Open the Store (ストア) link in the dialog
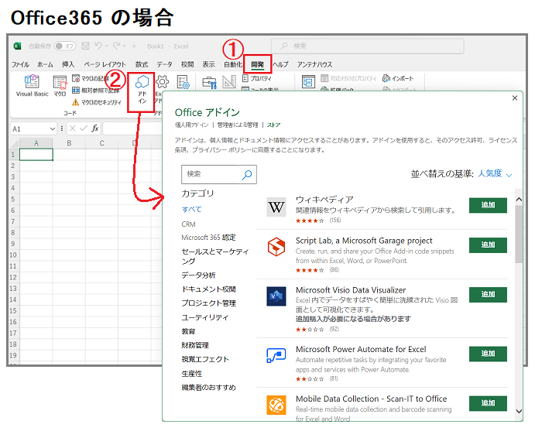This screenshot has width=535, height=438. [x=273, y=125]
